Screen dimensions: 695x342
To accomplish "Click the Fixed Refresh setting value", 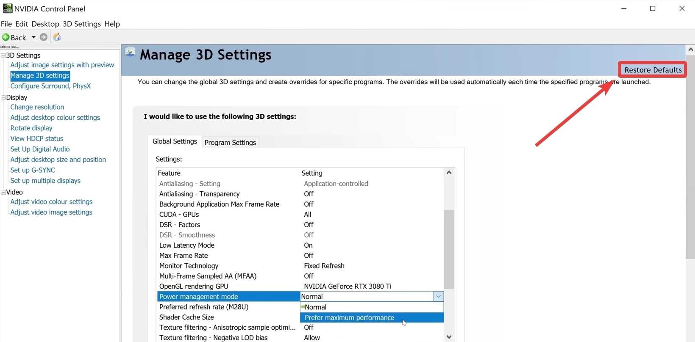I will pos(324,266).
